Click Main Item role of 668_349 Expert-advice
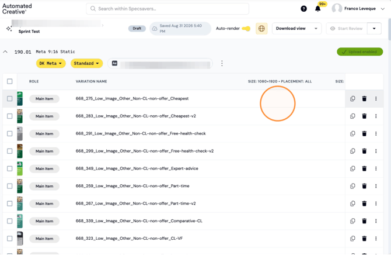Image resolution: width=391 pixels, height=255 pixels. tap(44, 169)
